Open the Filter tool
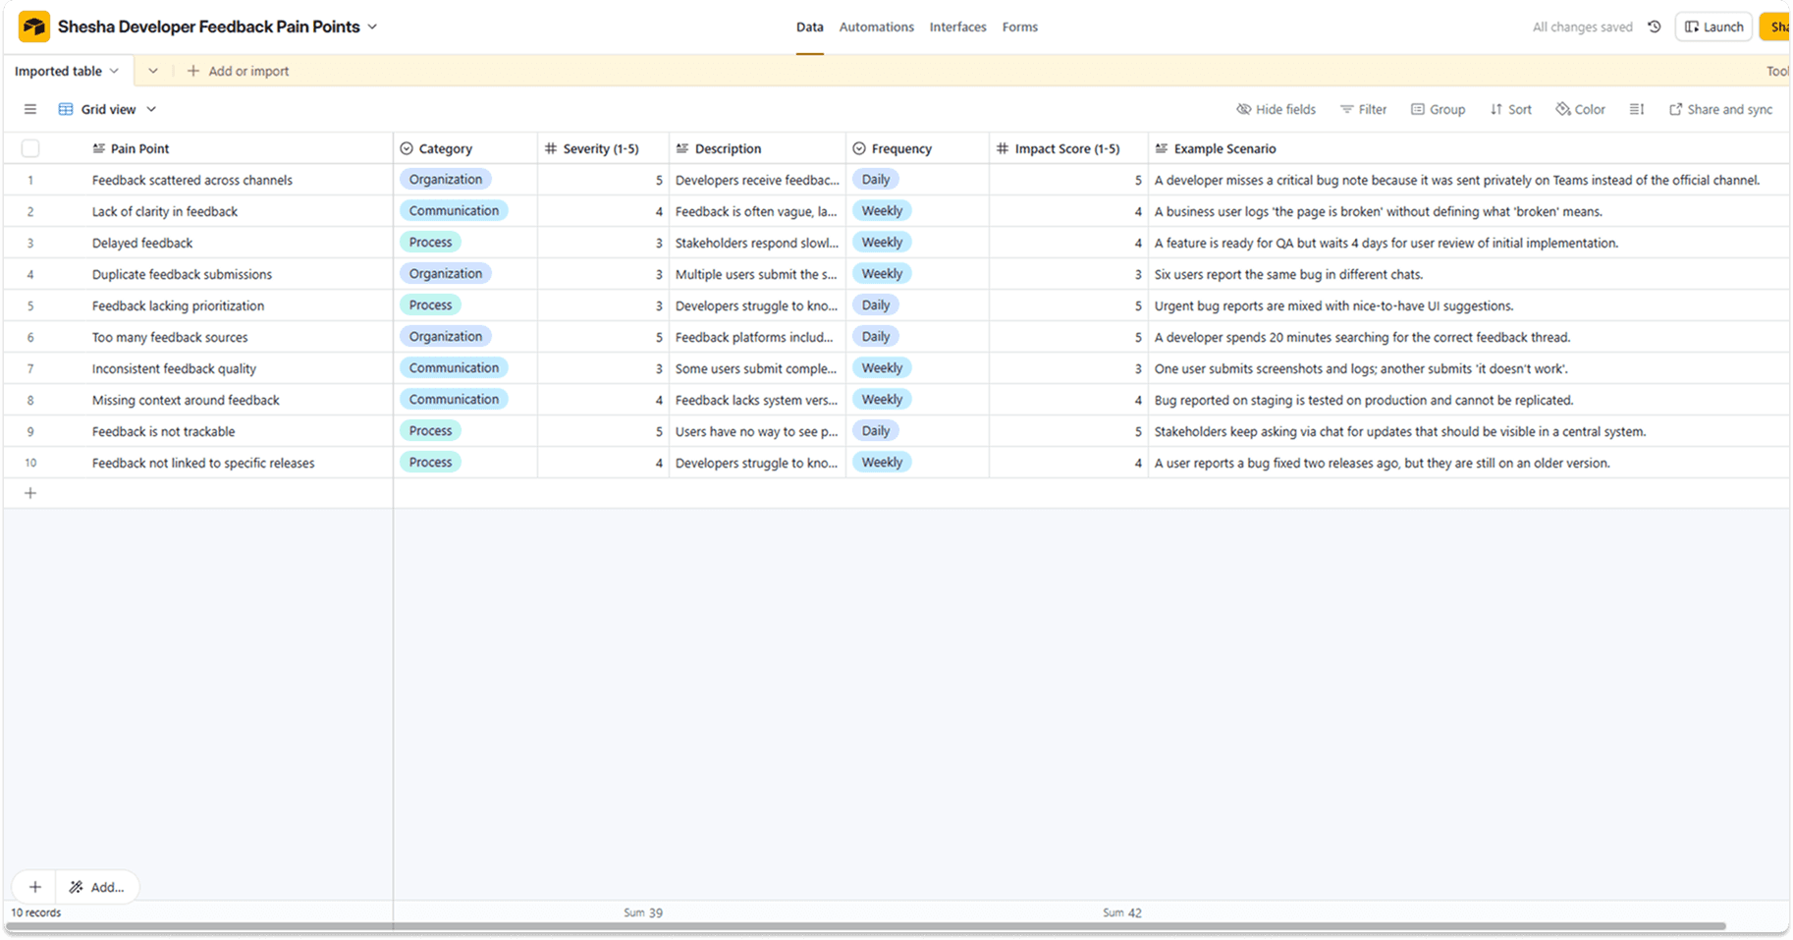The image size is (1793, 940). pyautogui.click(x=1363, y=109)
